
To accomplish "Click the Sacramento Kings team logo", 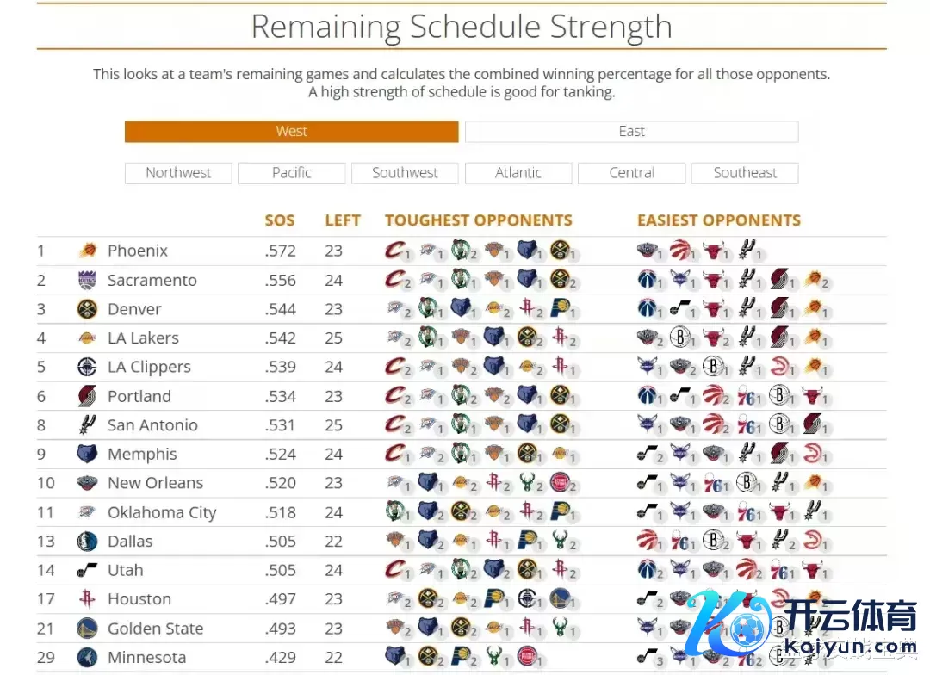I will 88,281.
